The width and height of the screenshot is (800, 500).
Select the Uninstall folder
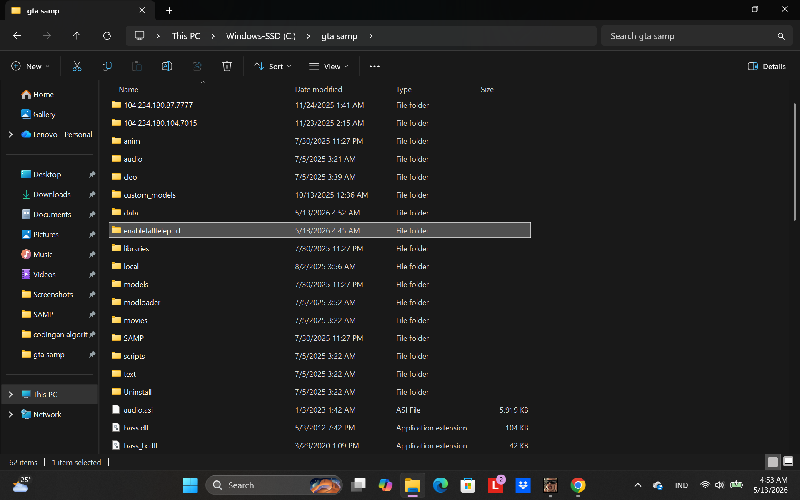[320, 392]
